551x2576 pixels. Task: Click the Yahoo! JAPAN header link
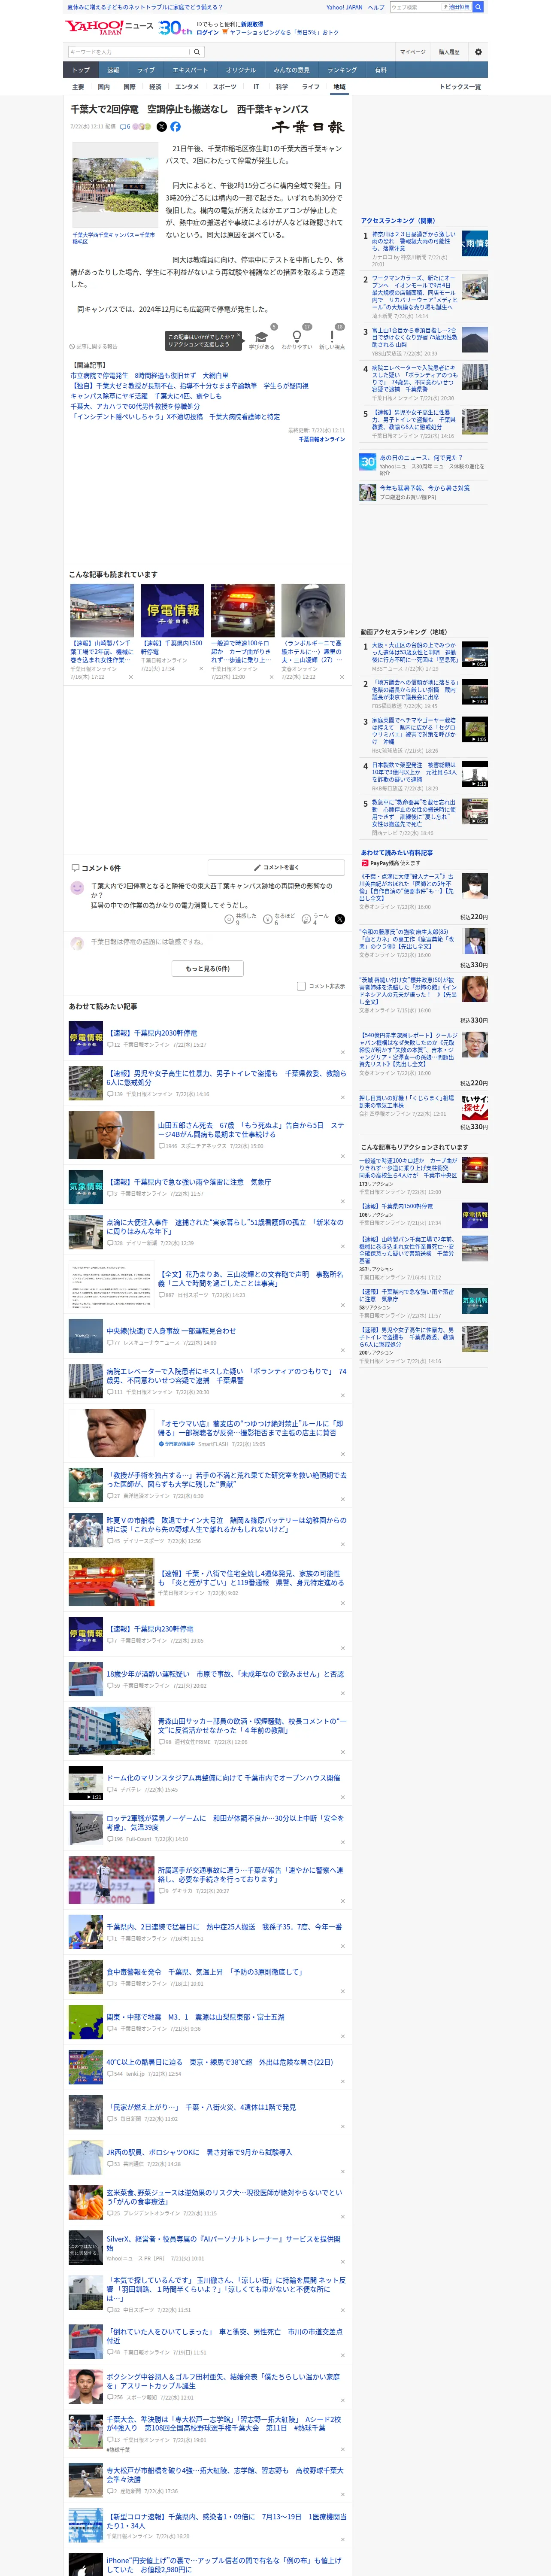pyautogui.click(x=345, y=7)
